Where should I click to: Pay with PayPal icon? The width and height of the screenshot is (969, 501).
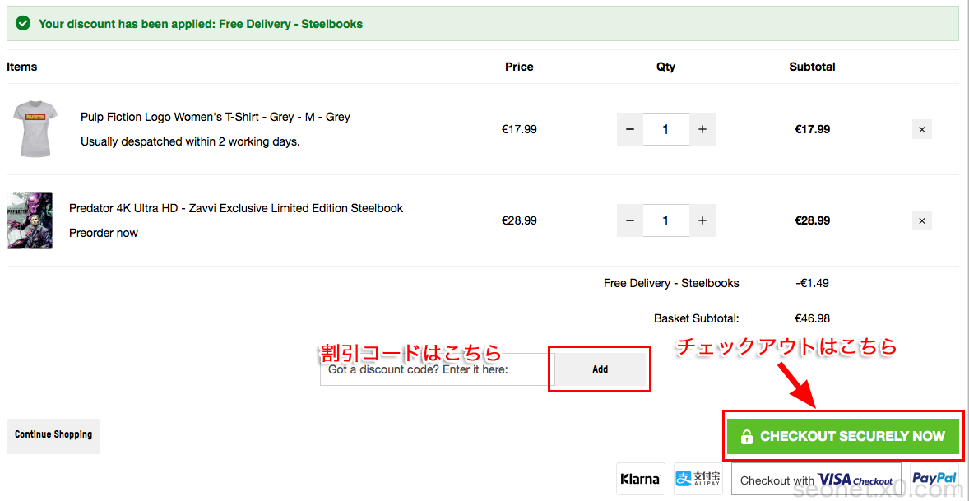click(934, 479)
